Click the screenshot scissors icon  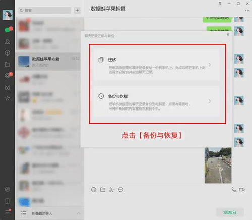coord(112,190)
